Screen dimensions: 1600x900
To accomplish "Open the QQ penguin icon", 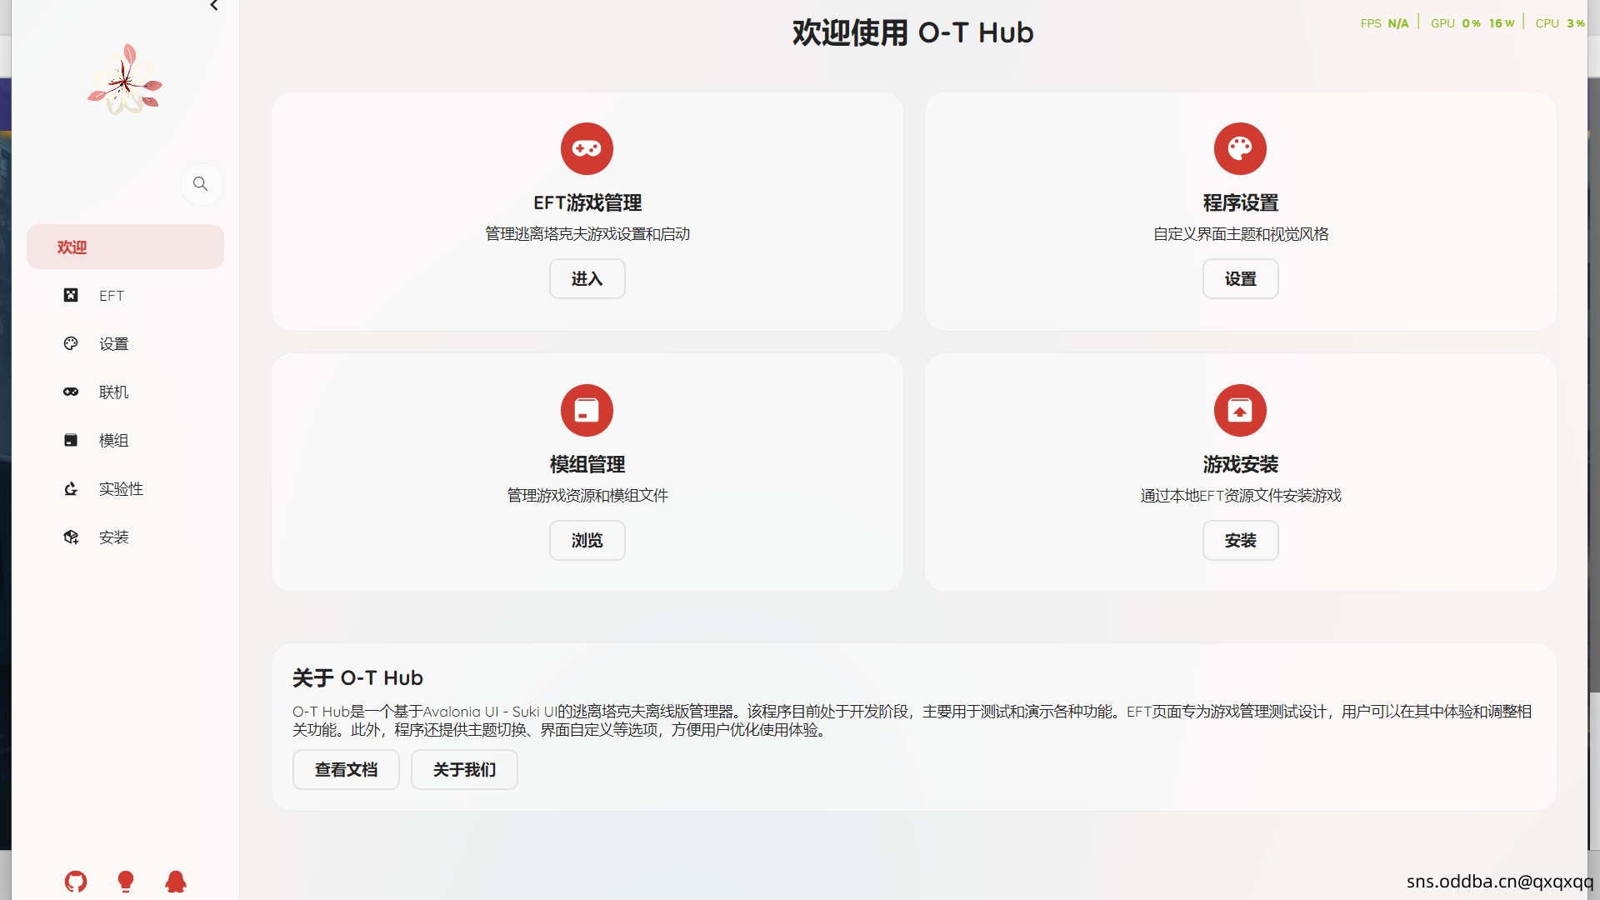I will pos(176,882).
